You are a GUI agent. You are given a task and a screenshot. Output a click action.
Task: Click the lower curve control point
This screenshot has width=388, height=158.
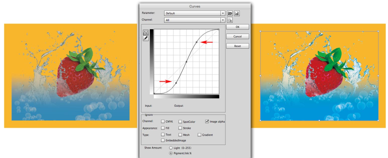click(x=176, y=83)
